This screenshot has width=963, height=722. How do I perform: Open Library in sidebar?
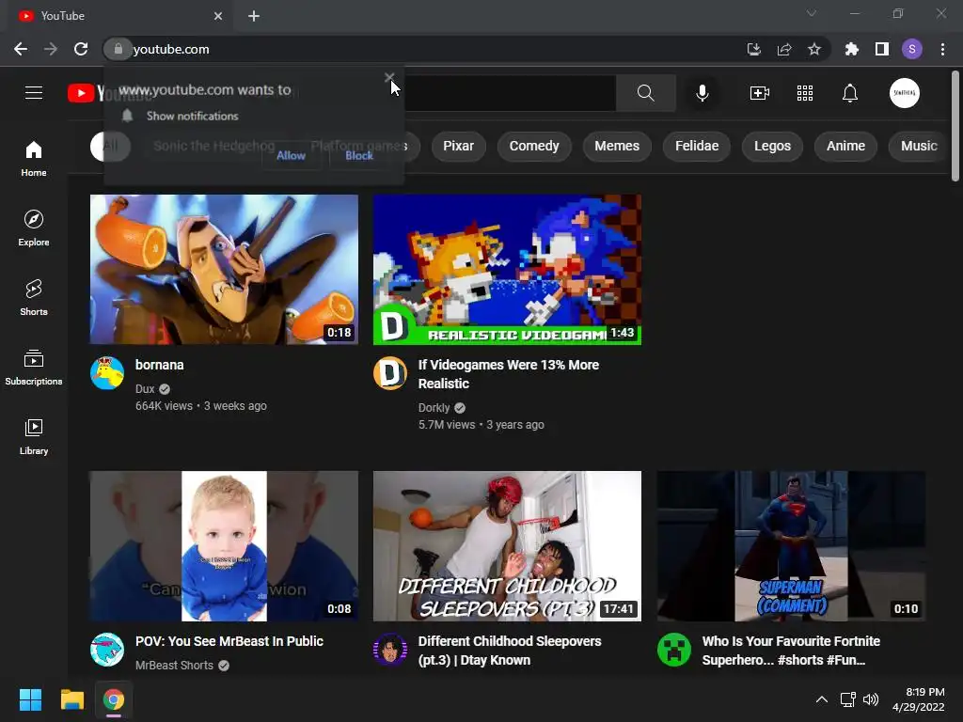point(34,436)
